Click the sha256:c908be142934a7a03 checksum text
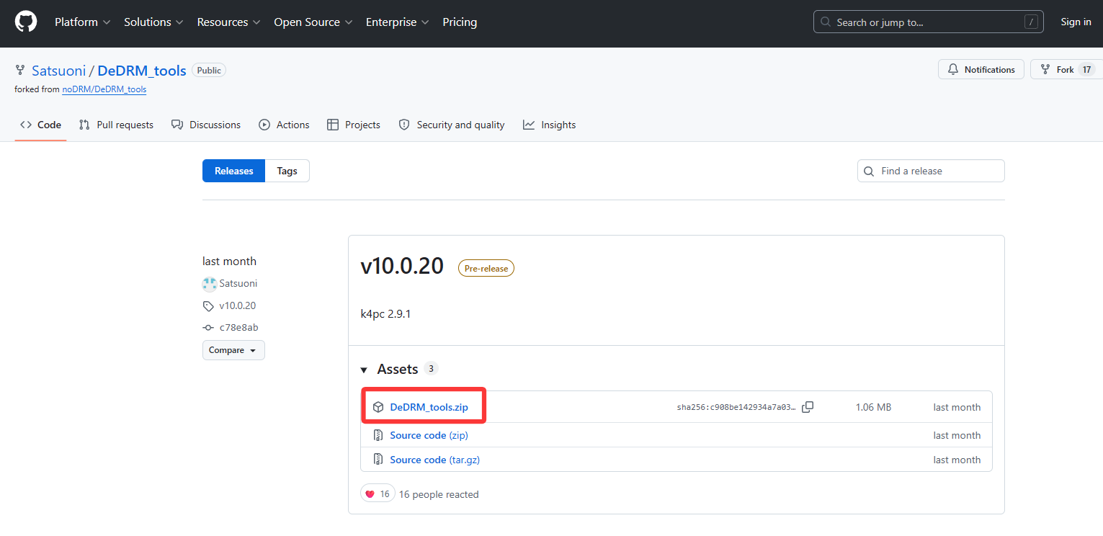Screen dimensions: 1103x536 point(736,408)
